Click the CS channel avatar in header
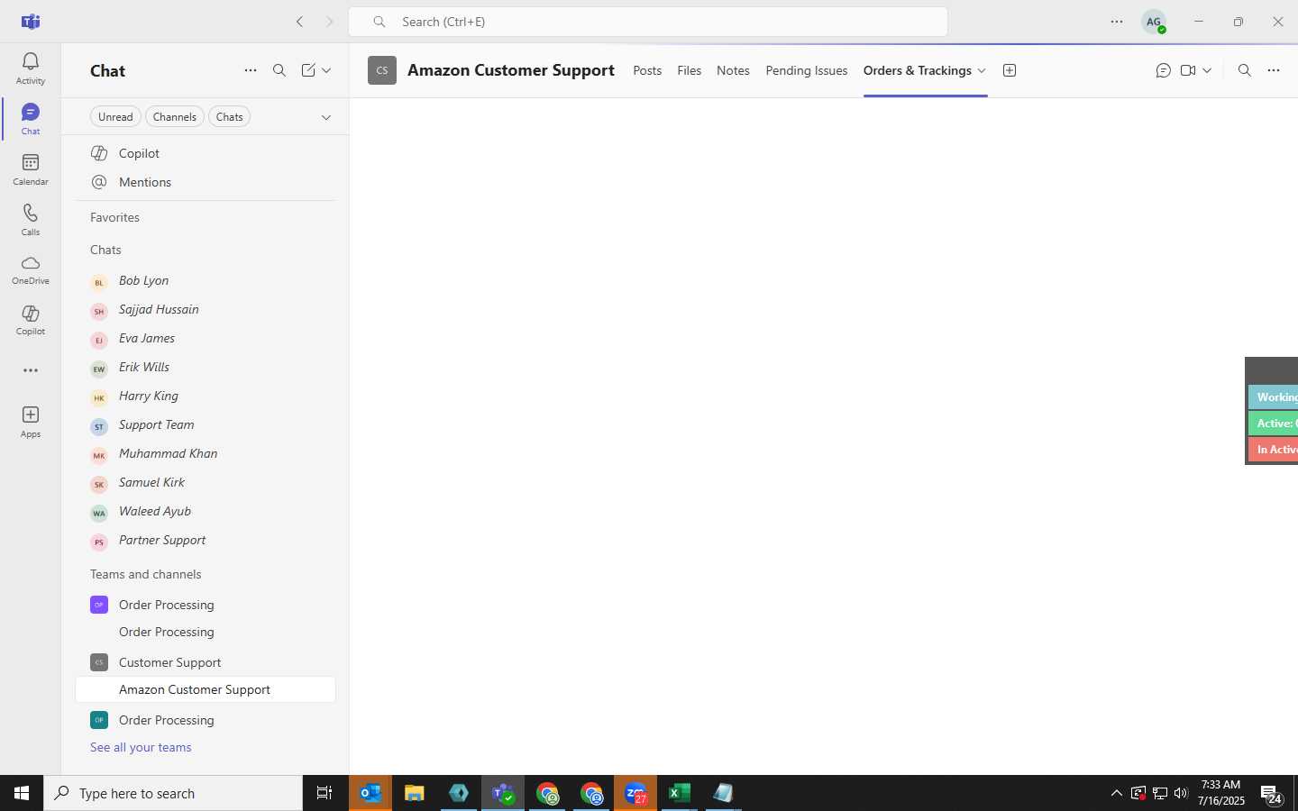Image resolution: width=1298 pixels, height=811 pixels. (x=382, y=70)
